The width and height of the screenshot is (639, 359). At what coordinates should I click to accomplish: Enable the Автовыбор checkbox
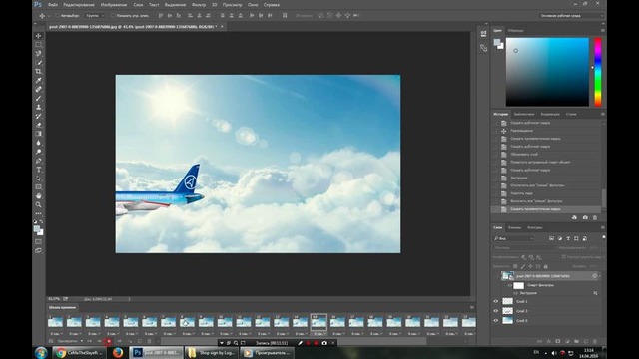coord(58,16)
